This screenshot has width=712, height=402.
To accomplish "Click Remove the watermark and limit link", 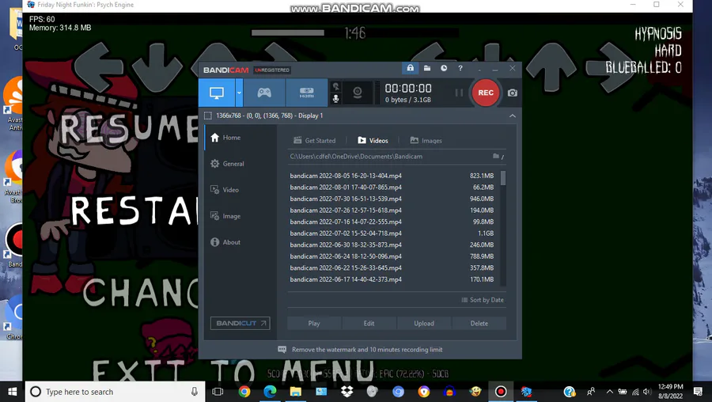I will (x=367, y=350).
